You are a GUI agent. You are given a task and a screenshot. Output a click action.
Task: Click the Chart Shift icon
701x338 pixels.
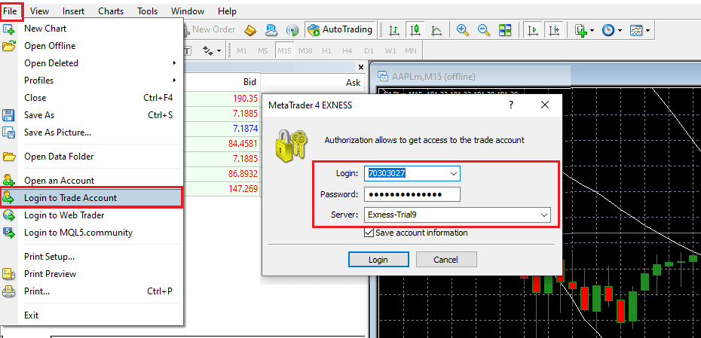coord(555,30)
